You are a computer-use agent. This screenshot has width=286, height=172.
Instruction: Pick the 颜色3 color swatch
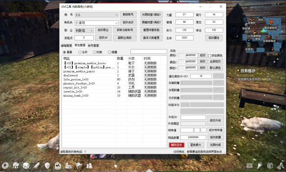click(x=181, y=68)
